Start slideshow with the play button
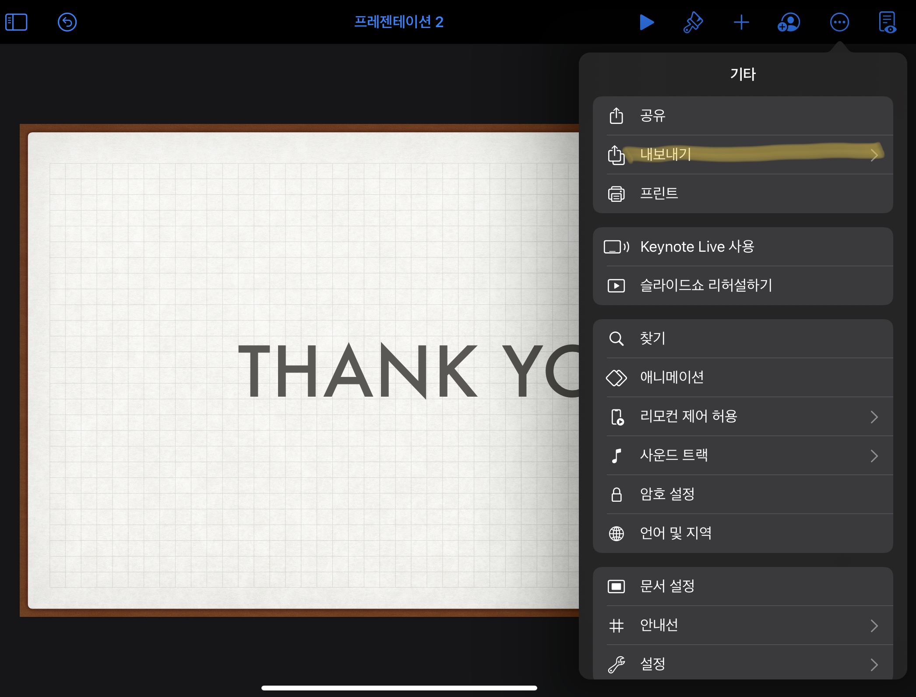The image size is (916, 697). 646,22
